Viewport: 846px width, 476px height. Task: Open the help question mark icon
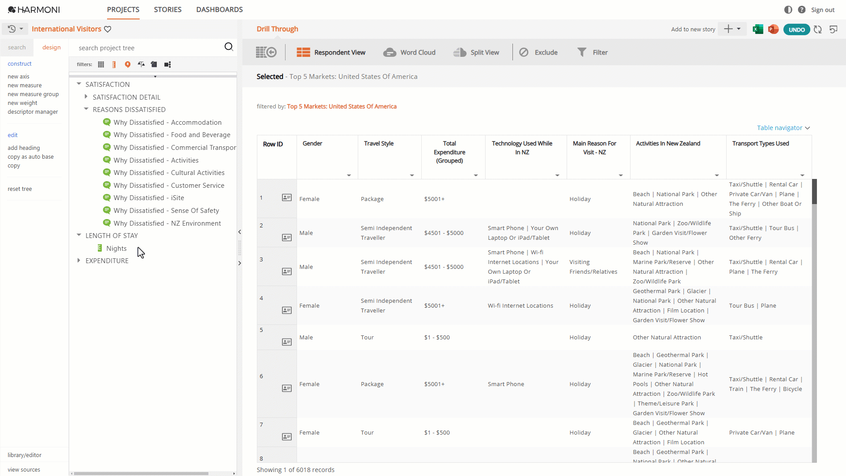(x=802, y=10)
